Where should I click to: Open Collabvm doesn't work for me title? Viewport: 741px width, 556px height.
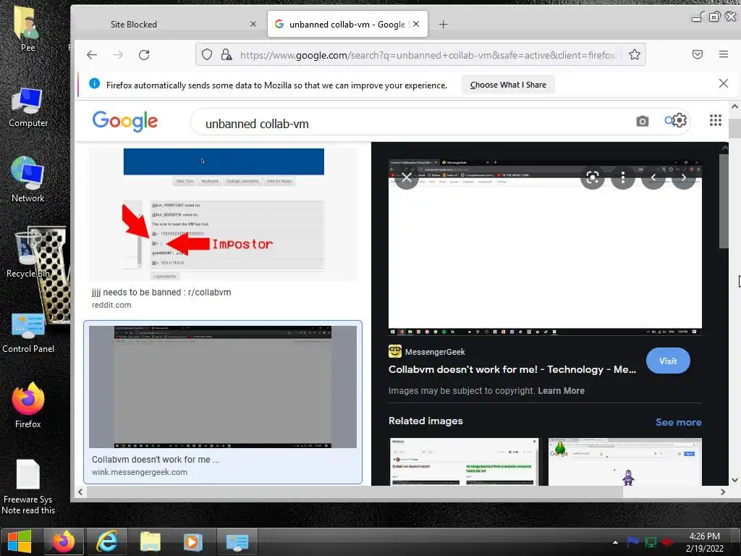512,370
